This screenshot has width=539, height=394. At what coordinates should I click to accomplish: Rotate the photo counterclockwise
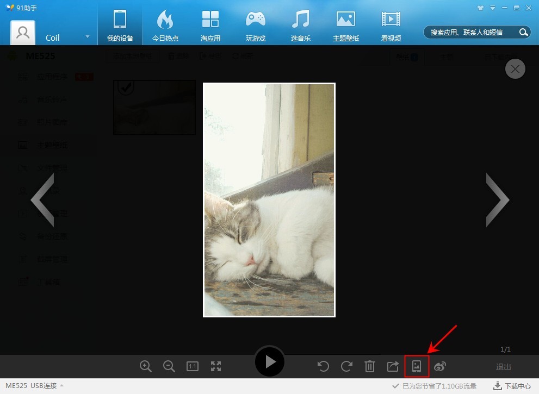323,366
